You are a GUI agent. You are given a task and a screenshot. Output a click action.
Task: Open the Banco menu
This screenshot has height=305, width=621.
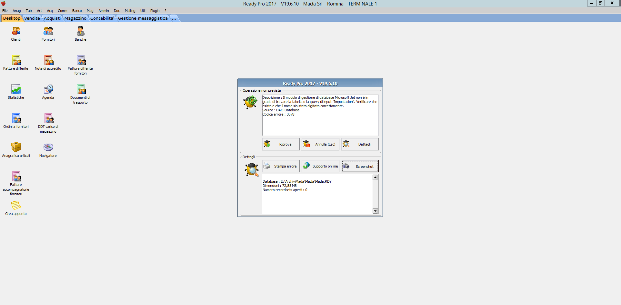click(77, 11)
